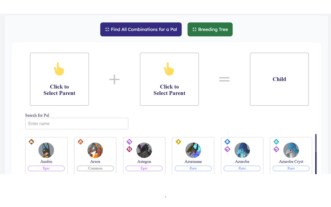Select the Anubis portrait
Image resolution: width=331 pixels, height=207 pixels.
click(x=46, y=150)
